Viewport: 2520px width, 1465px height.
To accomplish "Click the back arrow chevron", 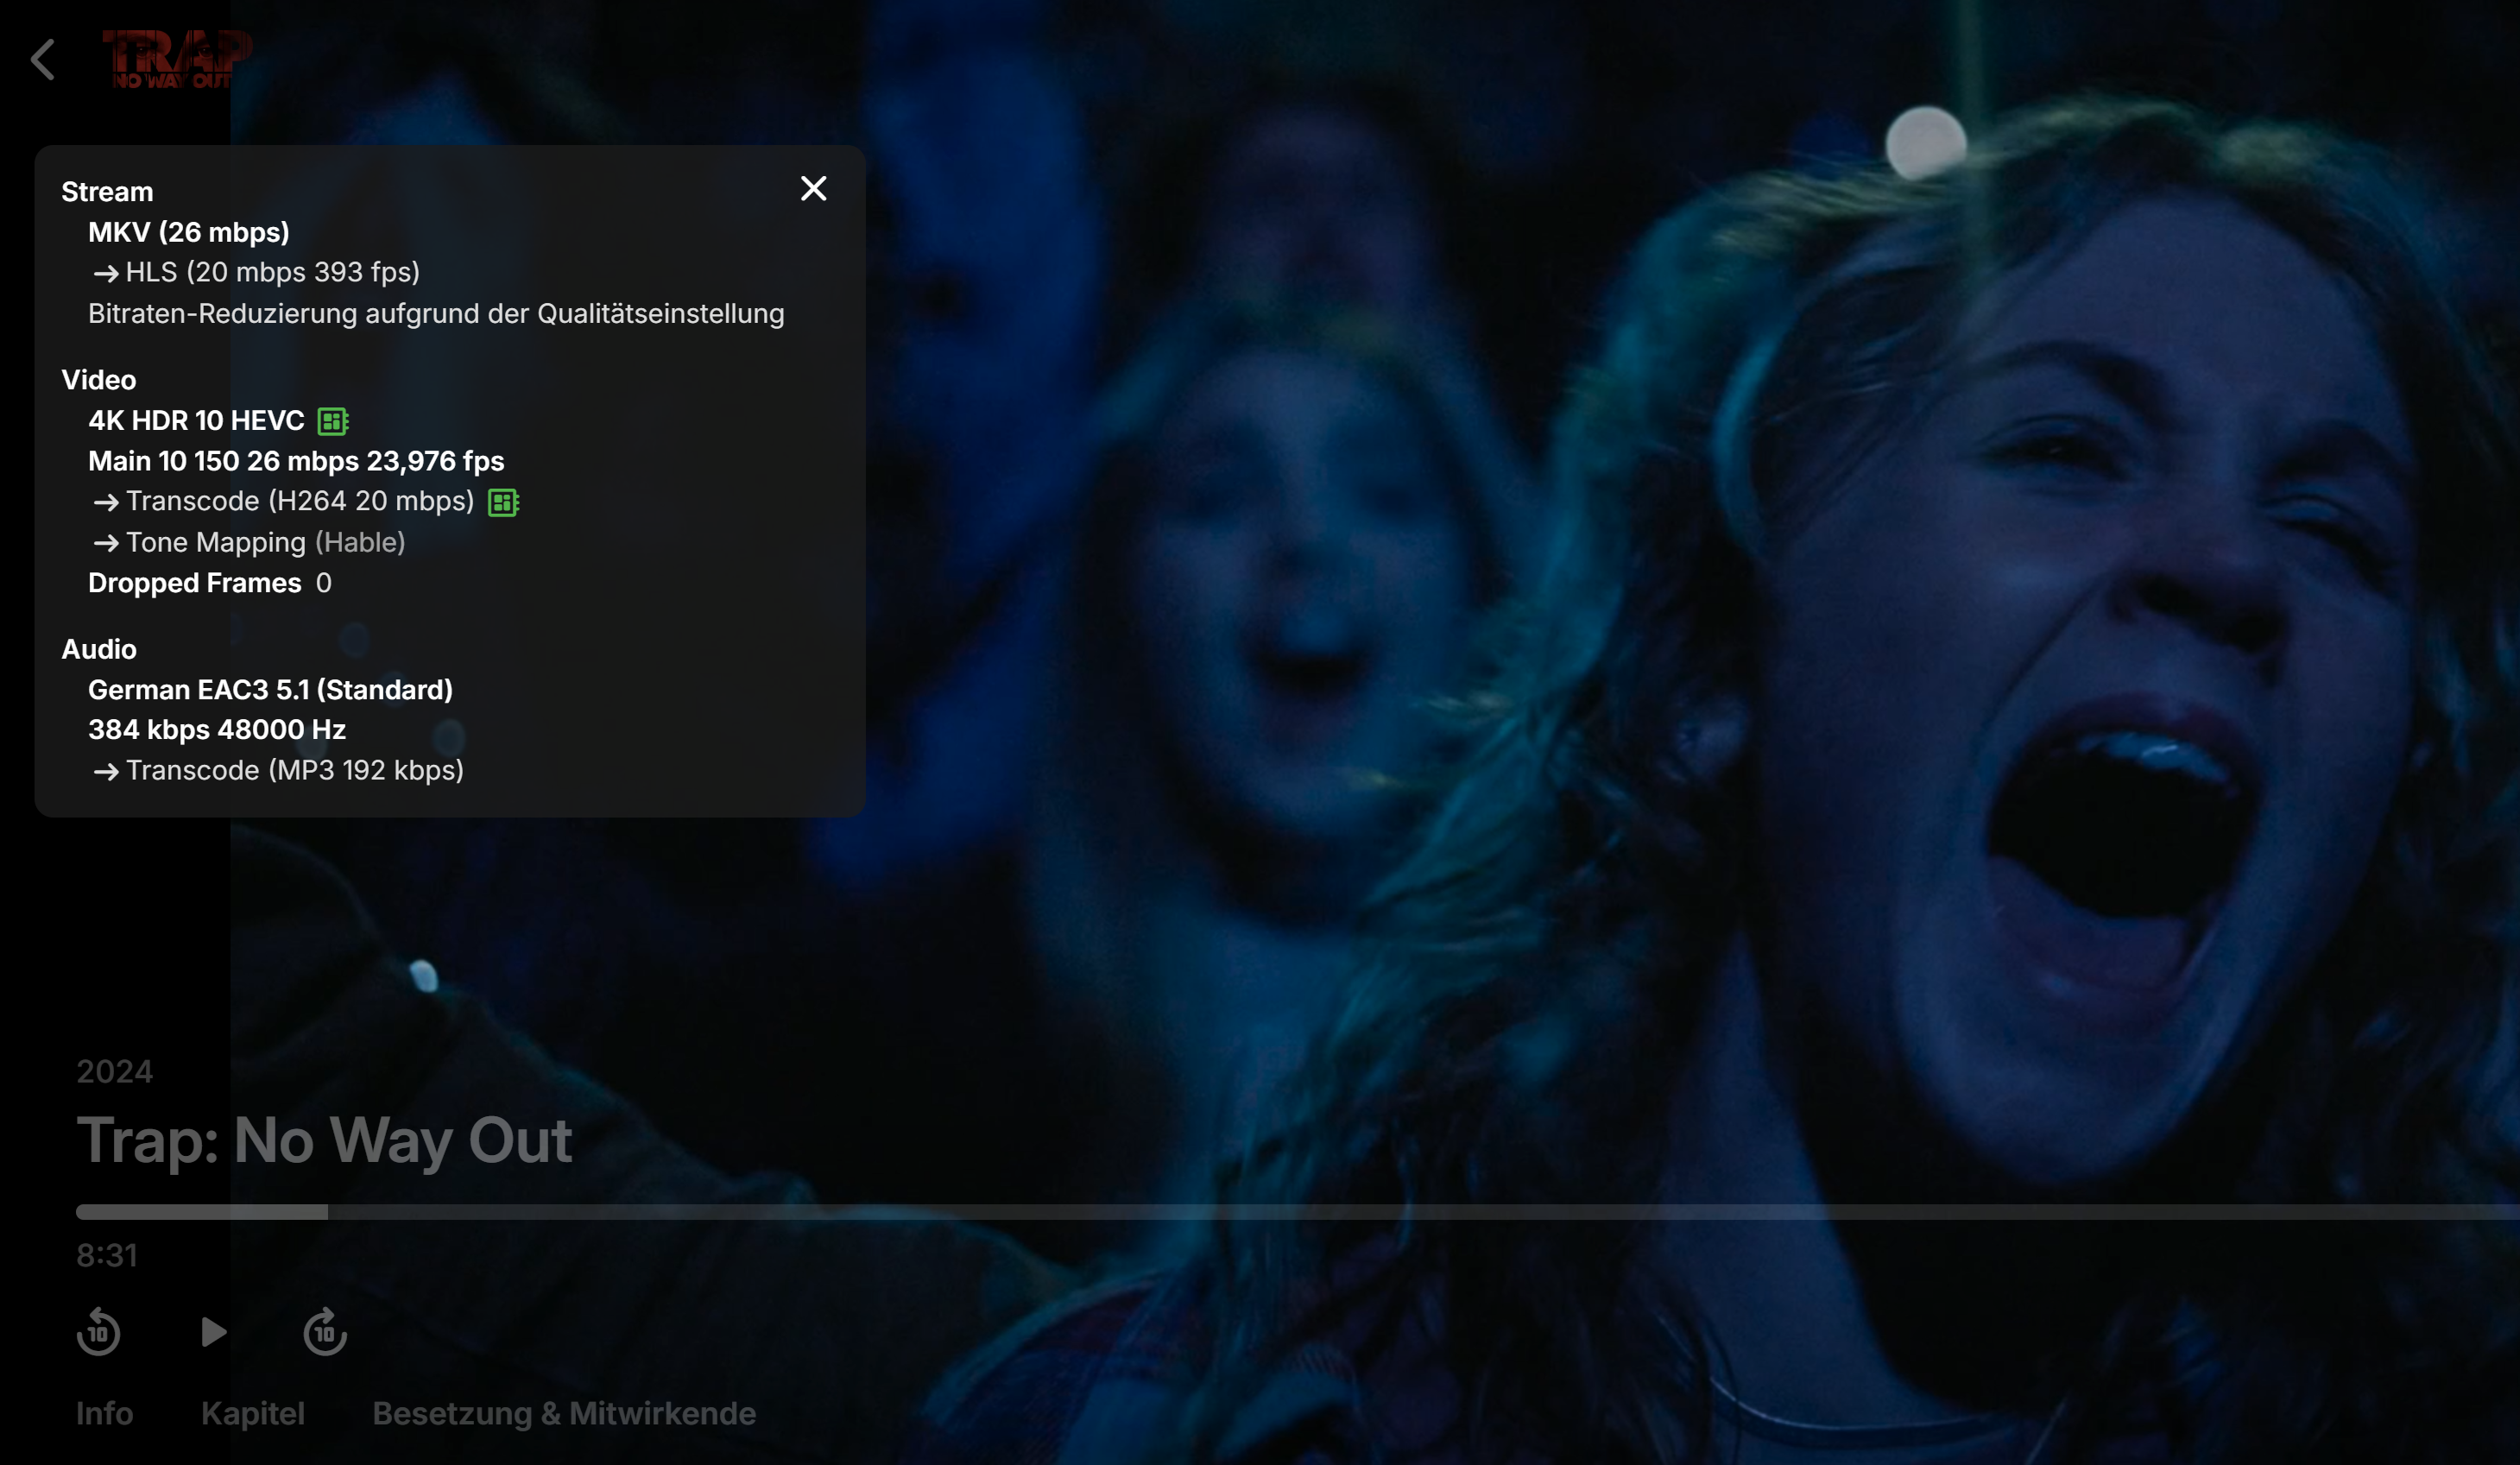I will 42,60.
